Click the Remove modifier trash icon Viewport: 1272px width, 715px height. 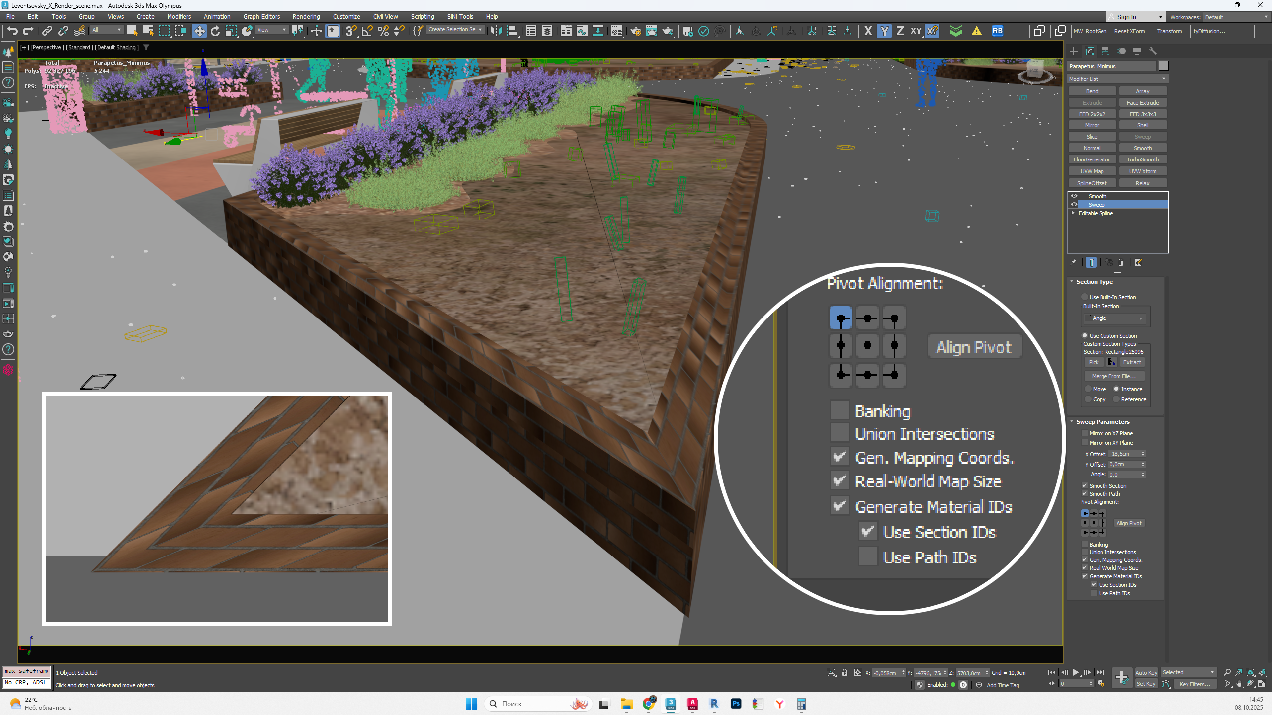1121,263
